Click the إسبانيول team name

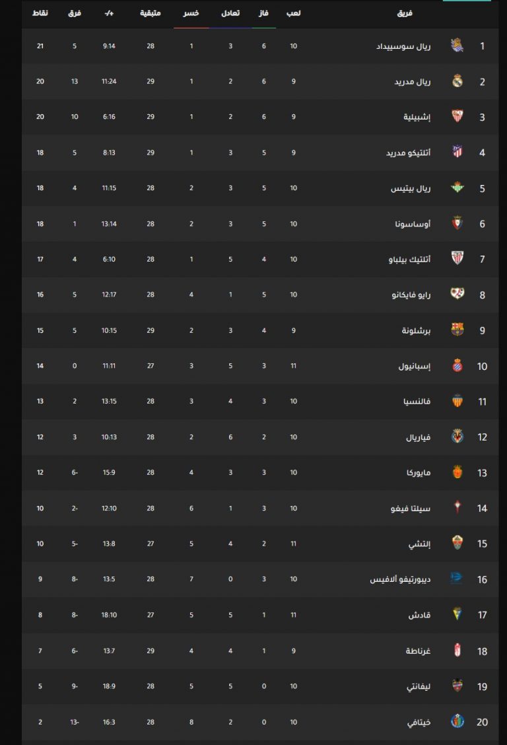(x=415, y=367)
